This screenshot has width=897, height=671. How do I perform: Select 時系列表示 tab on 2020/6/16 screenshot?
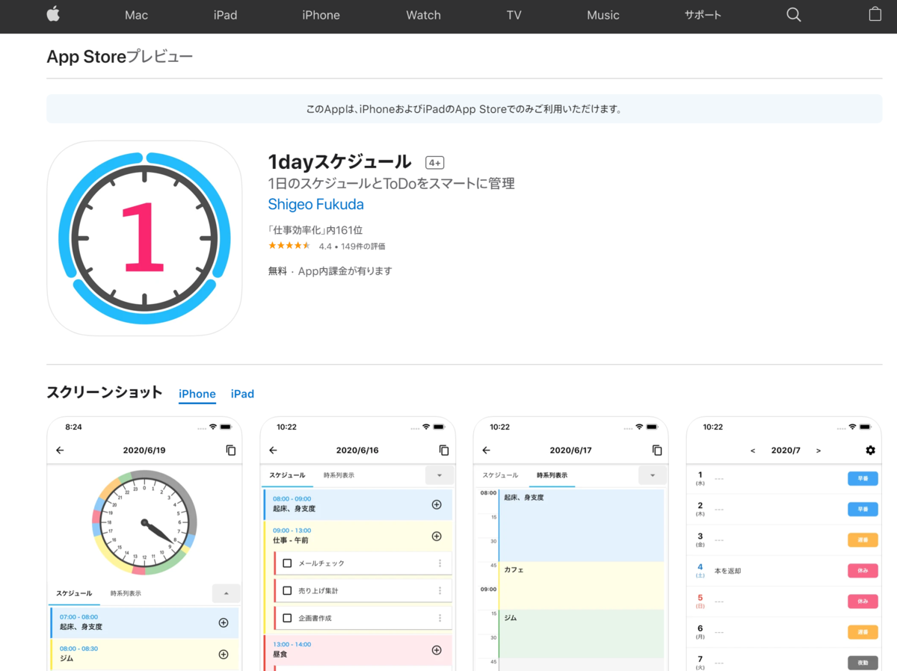pyautogui.click(x=339, y=475)
